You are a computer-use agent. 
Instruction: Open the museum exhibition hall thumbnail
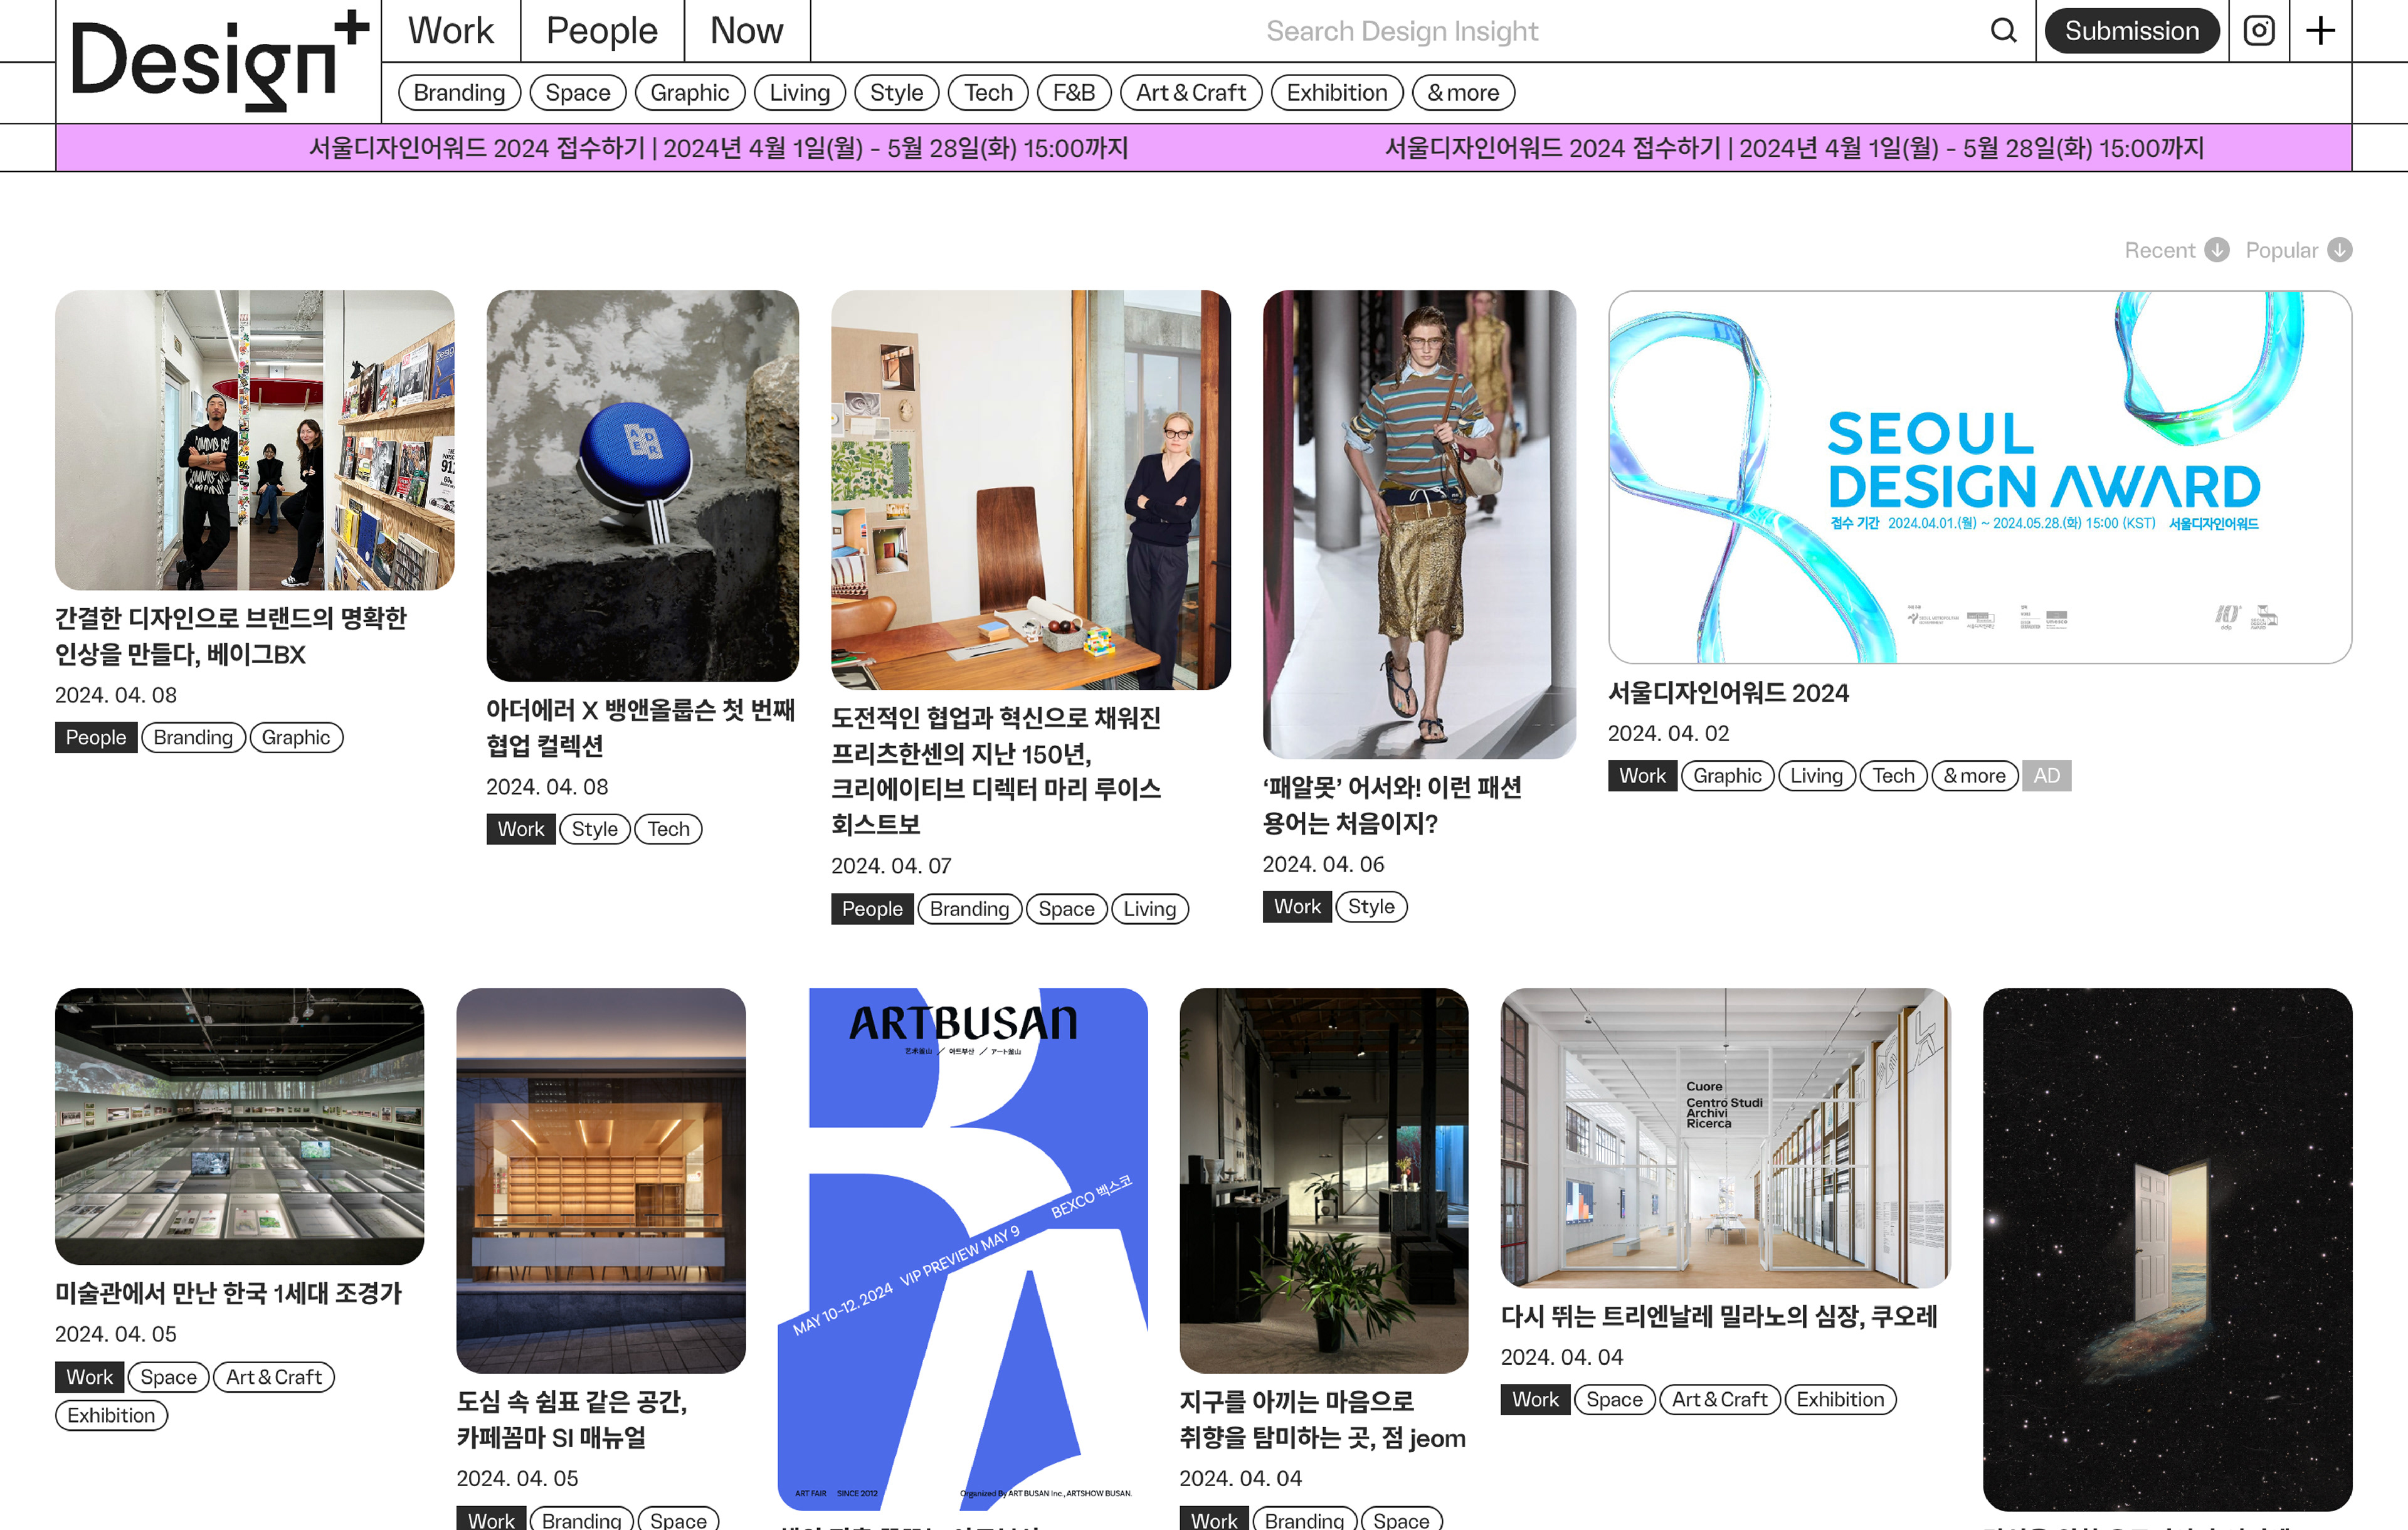[x=240, y=1126]
